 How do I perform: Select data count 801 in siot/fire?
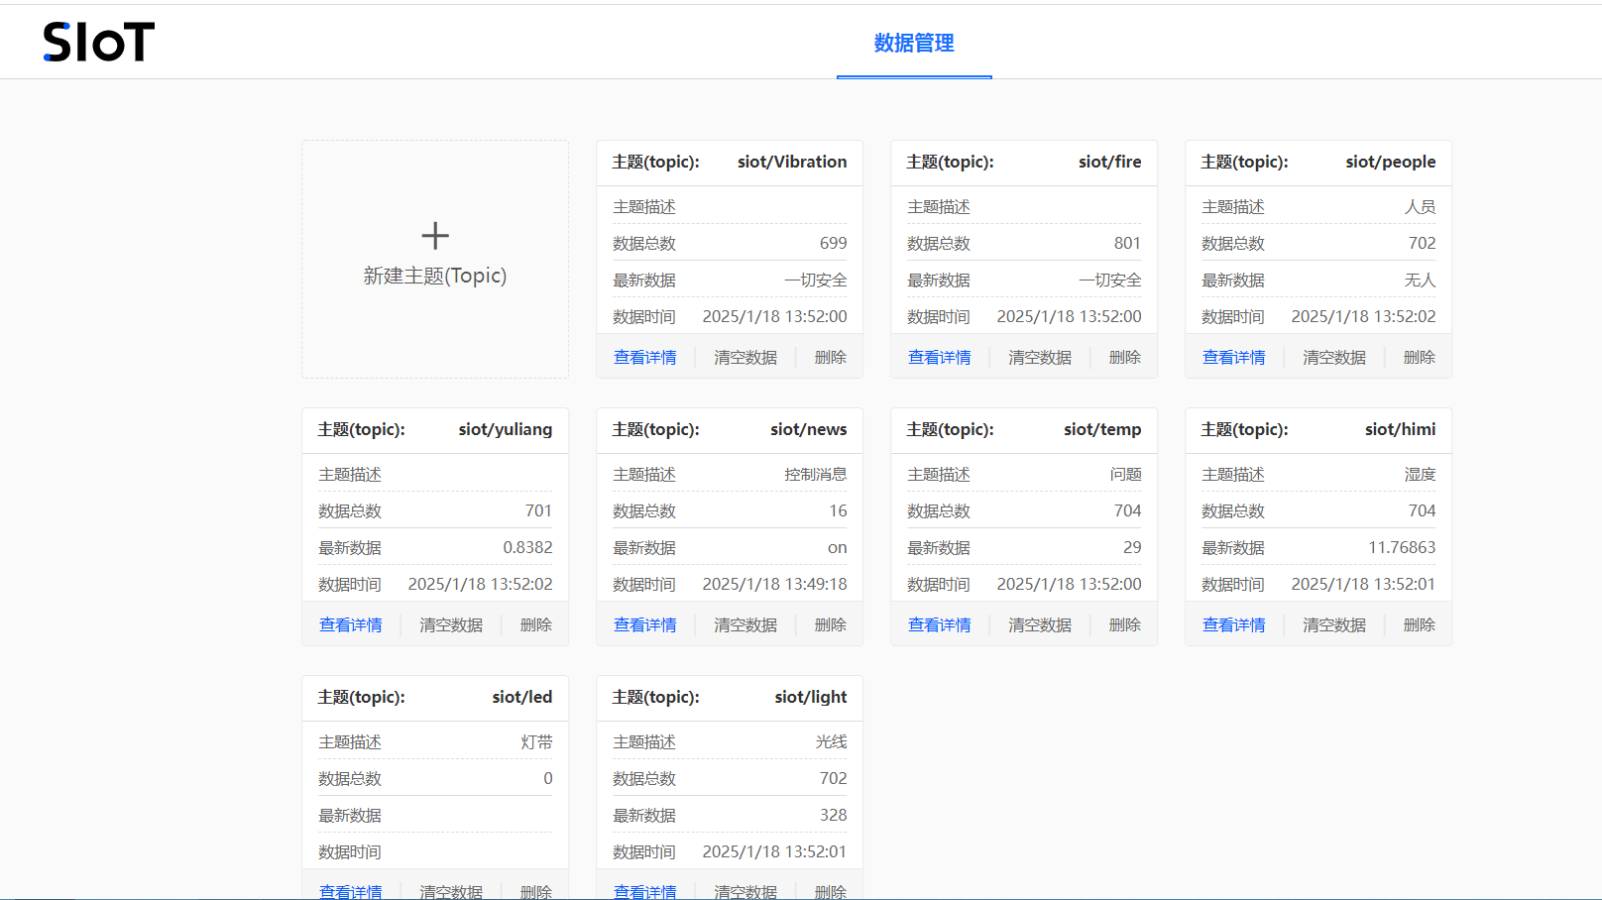(1128, 243)
